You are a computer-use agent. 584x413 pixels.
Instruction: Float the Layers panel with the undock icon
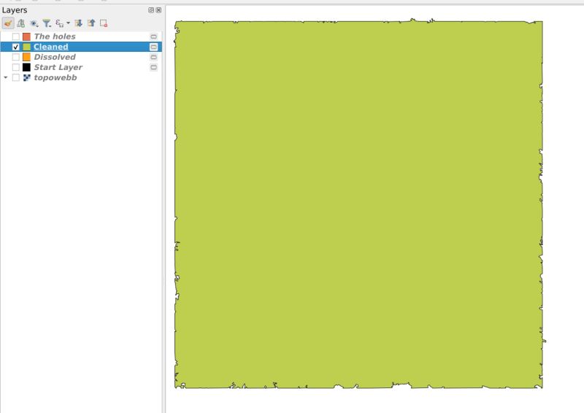point(151,10)
